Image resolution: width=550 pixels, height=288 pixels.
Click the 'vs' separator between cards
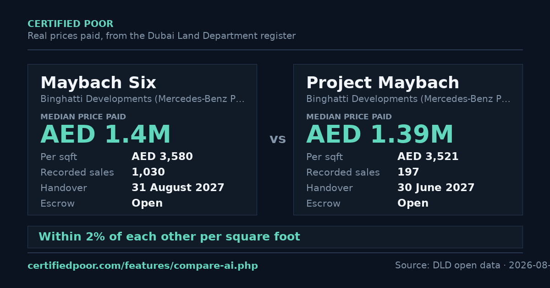(278, 139)
